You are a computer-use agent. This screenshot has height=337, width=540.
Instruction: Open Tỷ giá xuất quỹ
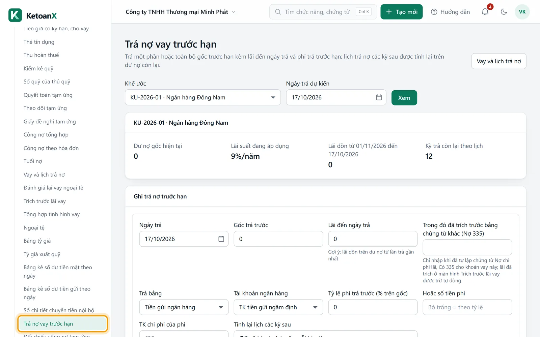[42, 254]
